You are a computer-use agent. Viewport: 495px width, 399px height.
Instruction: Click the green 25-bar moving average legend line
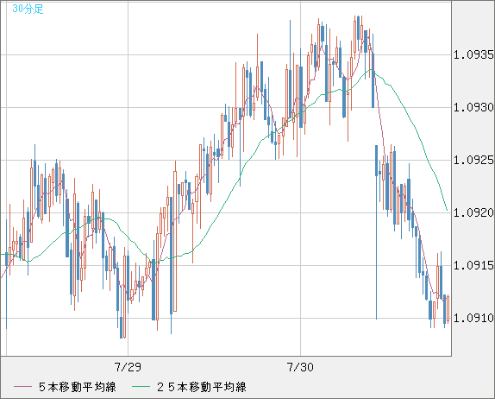click(x=141, y=387)
